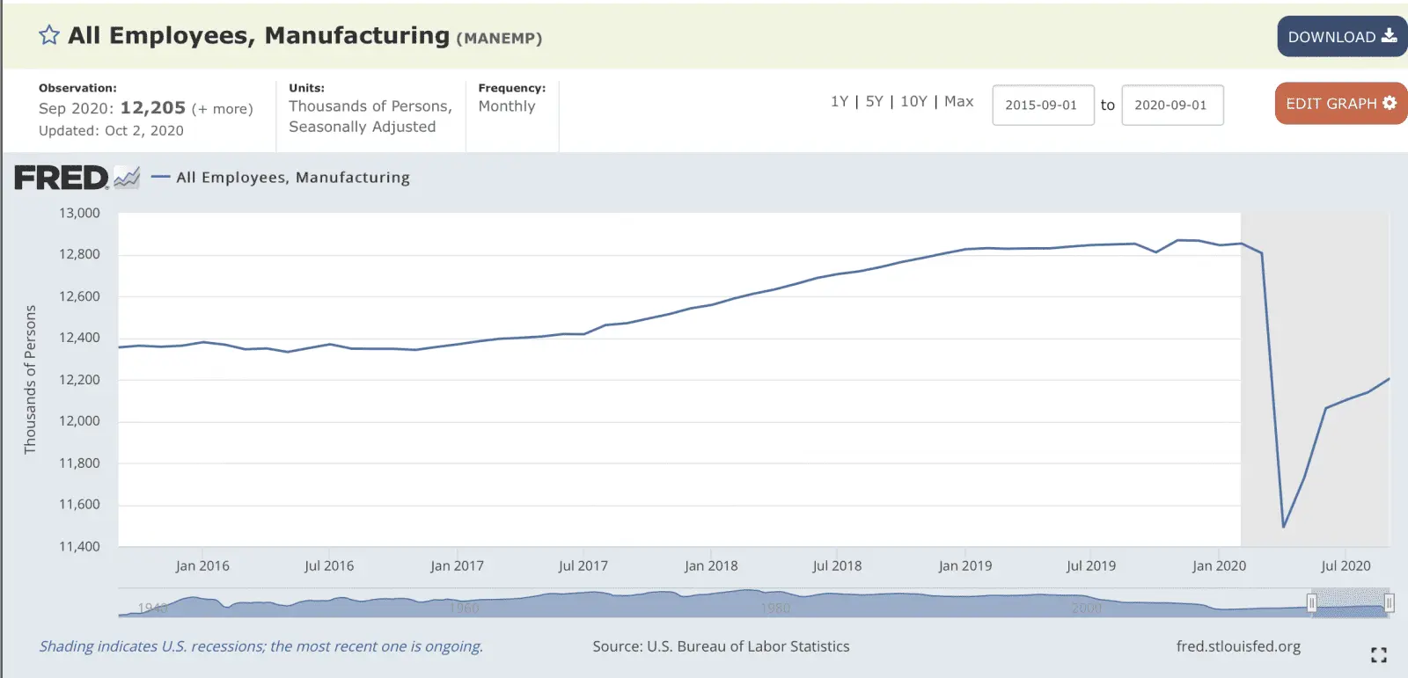
Task: Click the start date field 2015-09-01
Action: pyautogui.click(x=1042, y=106)
